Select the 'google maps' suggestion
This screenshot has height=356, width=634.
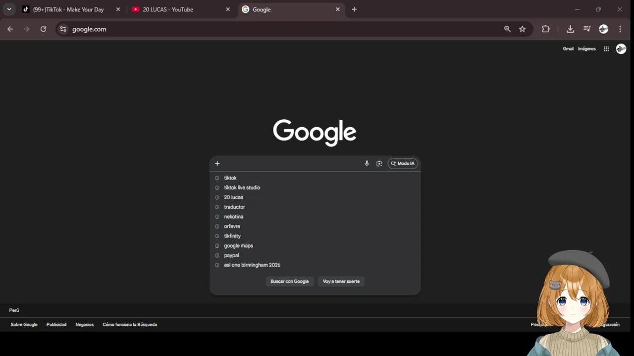coord(315,246)
